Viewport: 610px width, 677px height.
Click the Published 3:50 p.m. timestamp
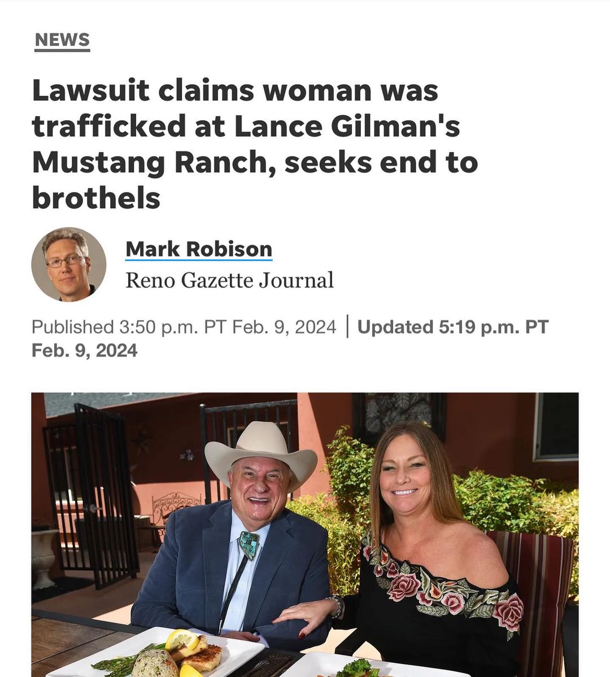click(184, 327)
